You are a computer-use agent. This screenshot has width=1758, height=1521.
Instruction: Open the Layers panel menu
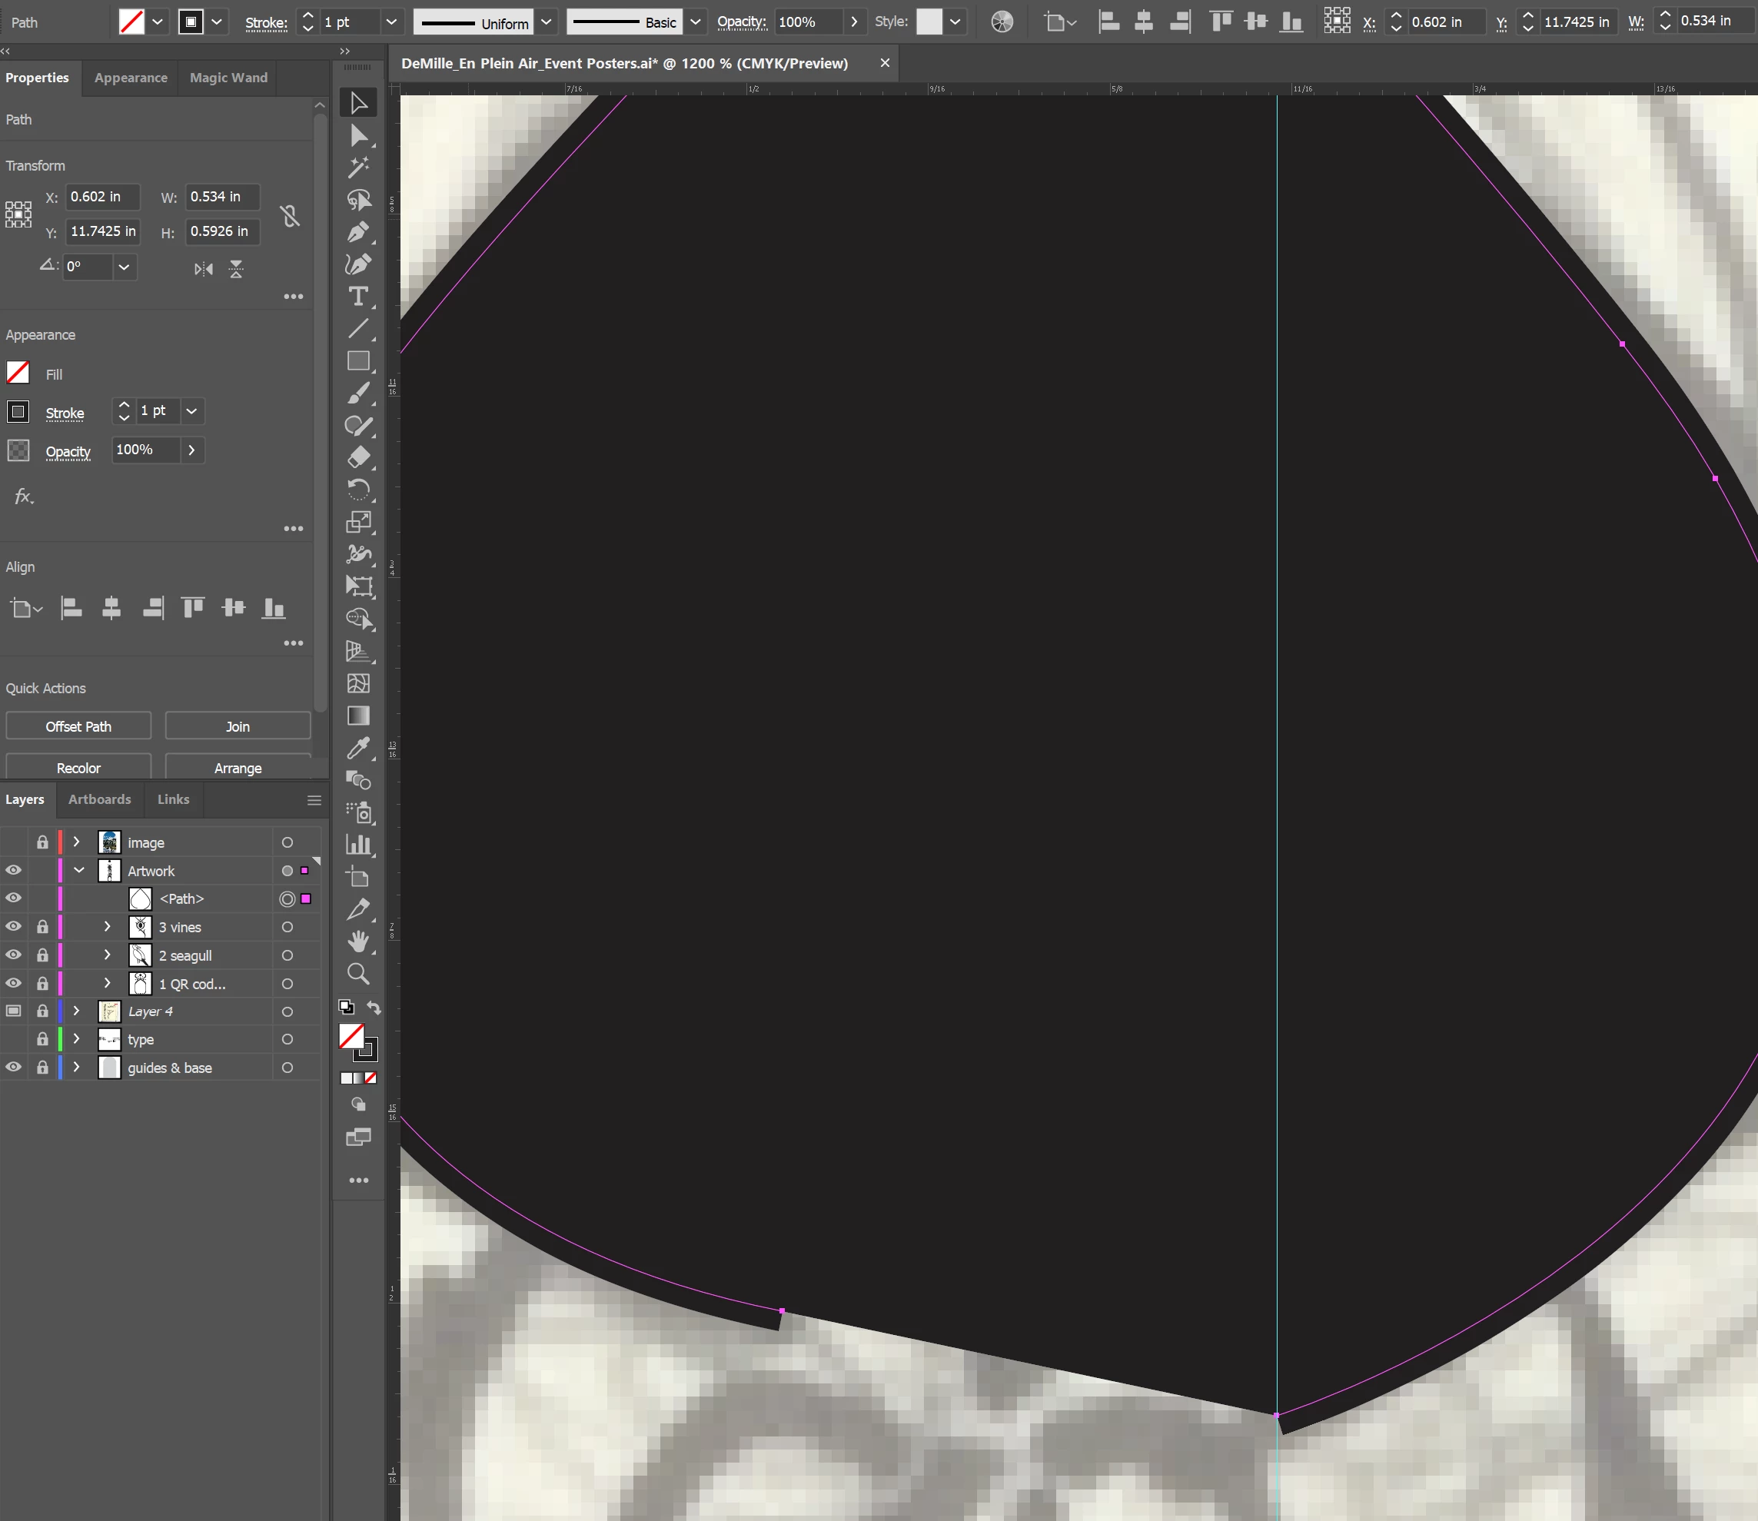pyautogui.click(x=314, y=800)
